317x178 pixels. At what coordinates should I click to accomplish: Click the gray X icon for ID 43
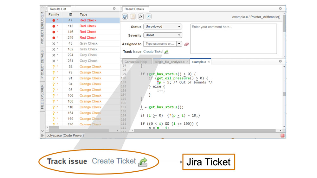point(54,44)
